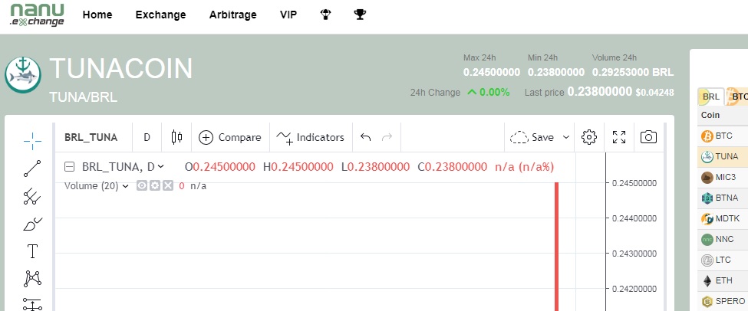Open chart settings gear
748x311 pixels.
(x=589, y=137)
